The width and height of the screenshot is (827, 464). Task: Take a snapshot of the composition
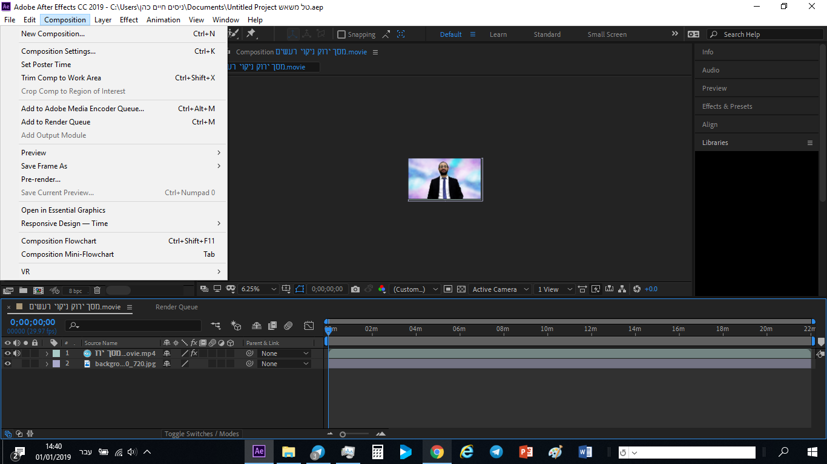point(355,289)
